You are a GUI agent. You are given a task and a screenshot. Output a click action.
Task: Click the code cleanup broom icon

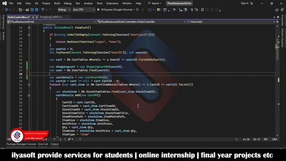pyautogui.click(x=69, y=139)
